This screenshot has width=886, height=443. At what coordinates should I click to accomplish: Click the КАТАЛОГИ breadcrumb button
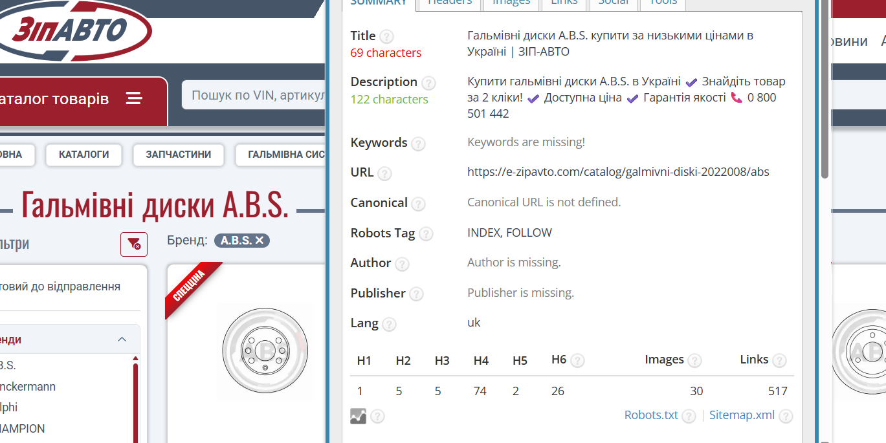click(83, 155)
